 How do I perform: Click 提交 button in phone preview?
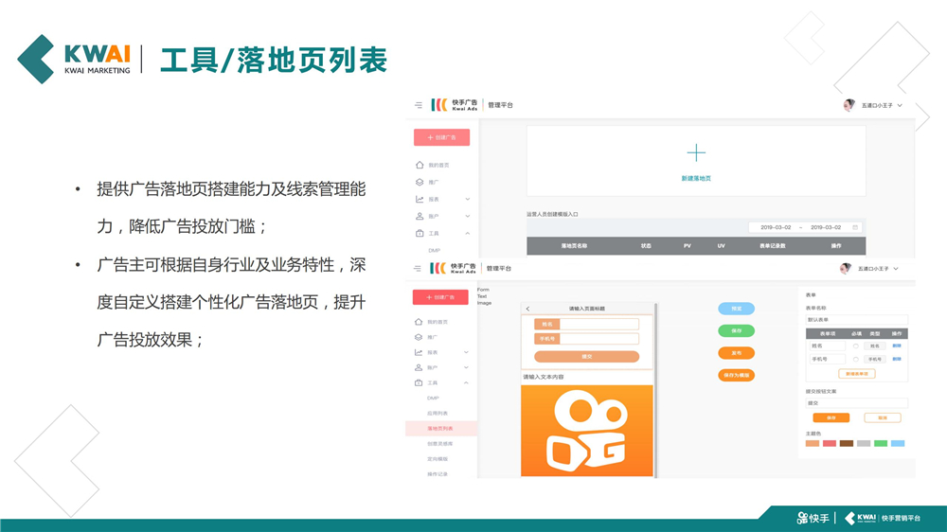pos(586,357)
